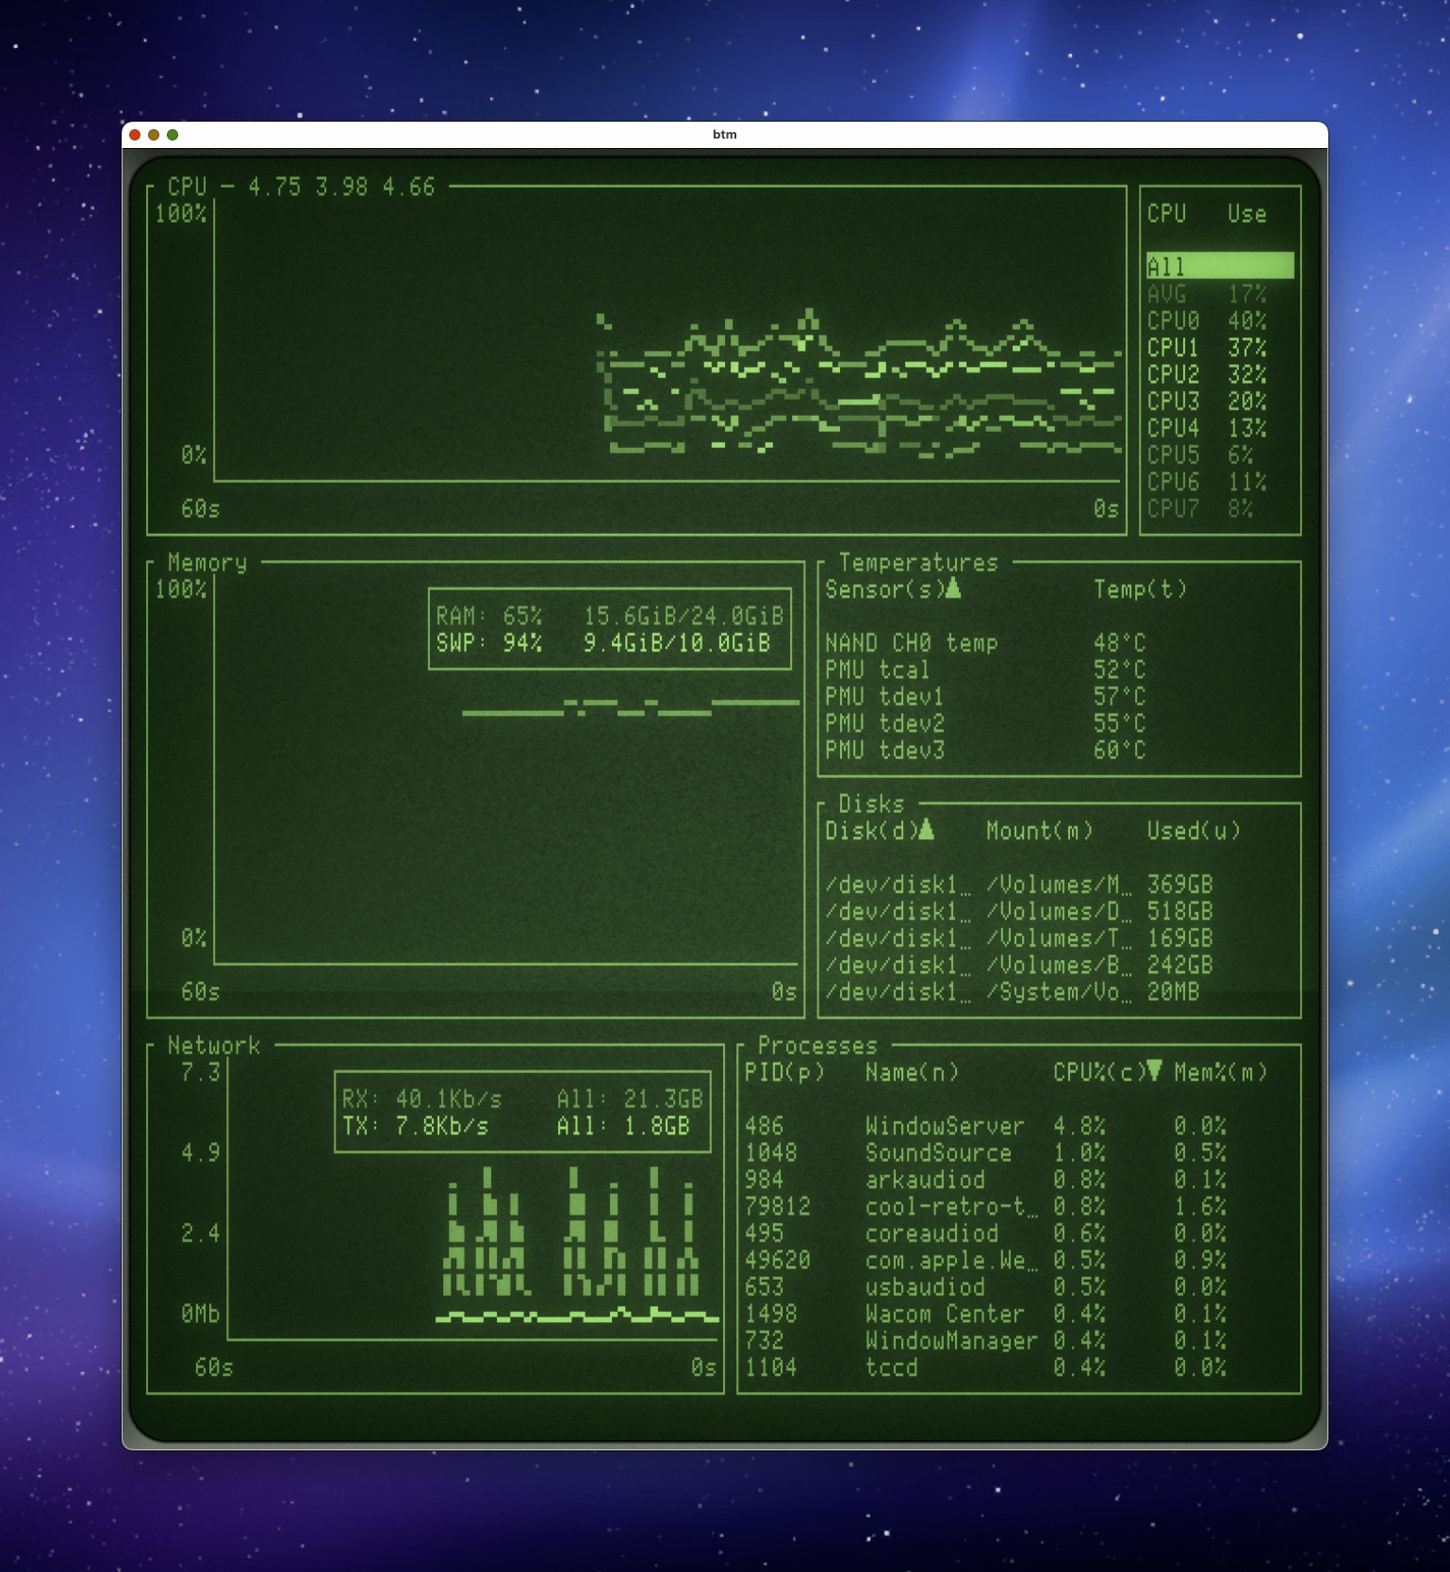Sort disks by Disk(d) column header
1450x1572 pixels.
point(878,831)
